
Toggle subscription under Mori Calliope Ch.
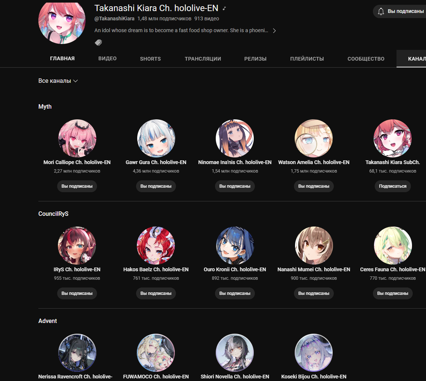(x=77, y=186)
